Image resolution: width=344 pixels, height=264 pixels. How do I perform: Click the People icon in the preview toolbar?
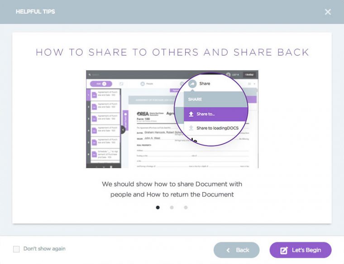click(x=142, y=84)
